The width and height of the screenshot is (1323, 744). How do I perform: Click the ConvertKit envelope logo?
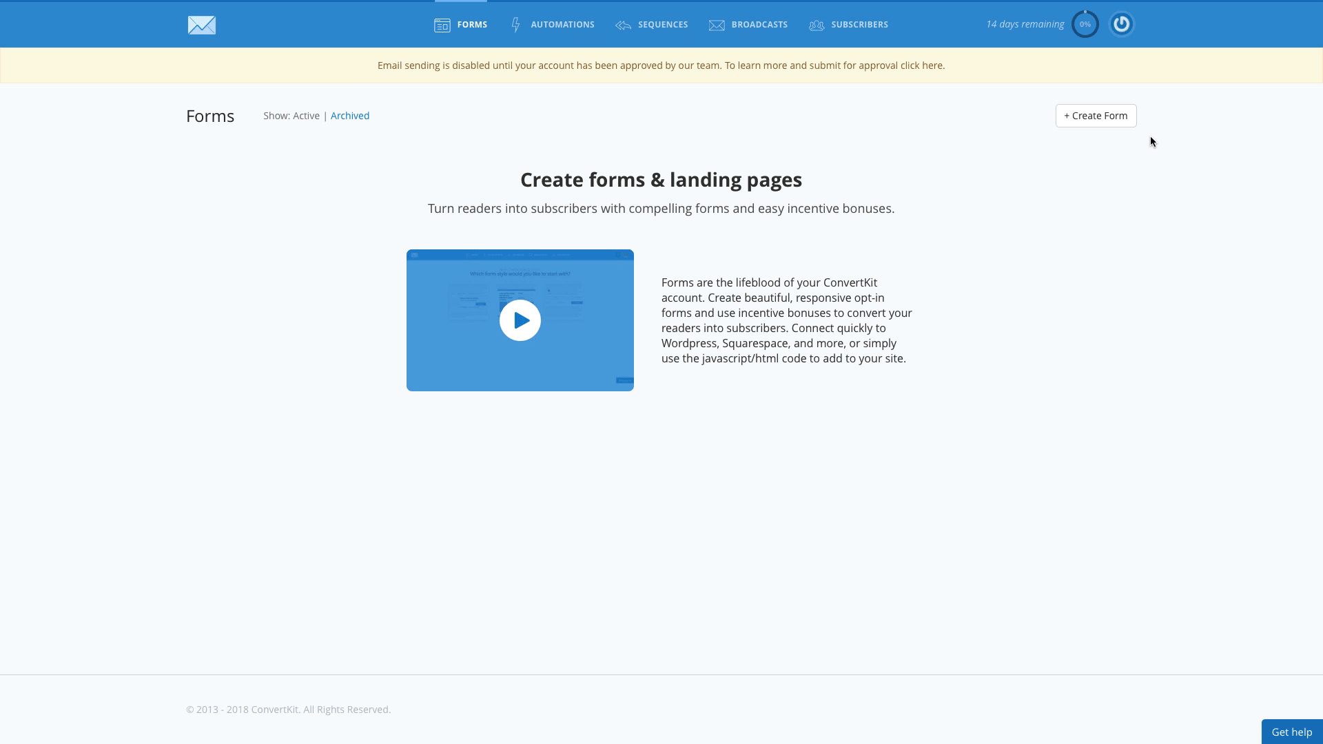click(201, 25)
